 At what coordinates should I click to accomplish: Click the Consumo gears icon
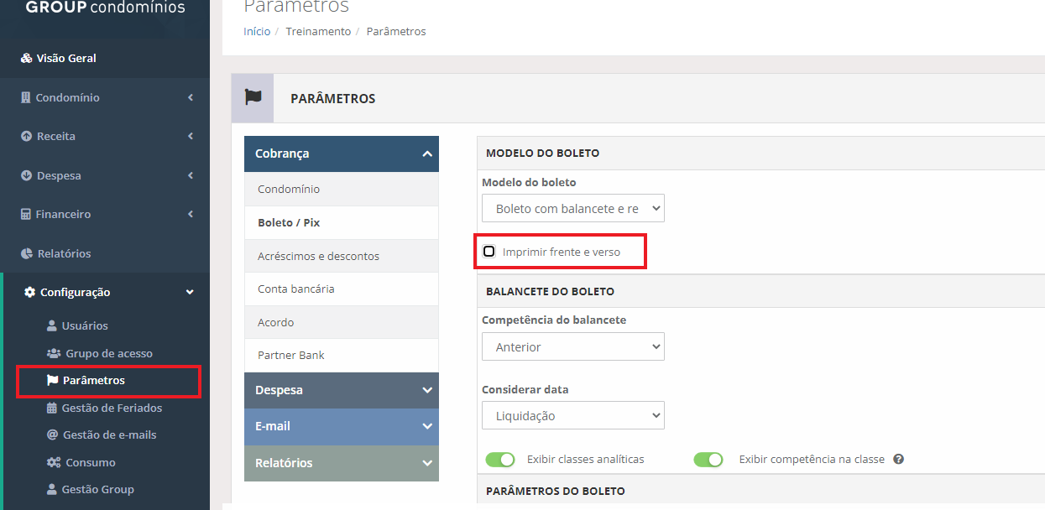(54, 462)
